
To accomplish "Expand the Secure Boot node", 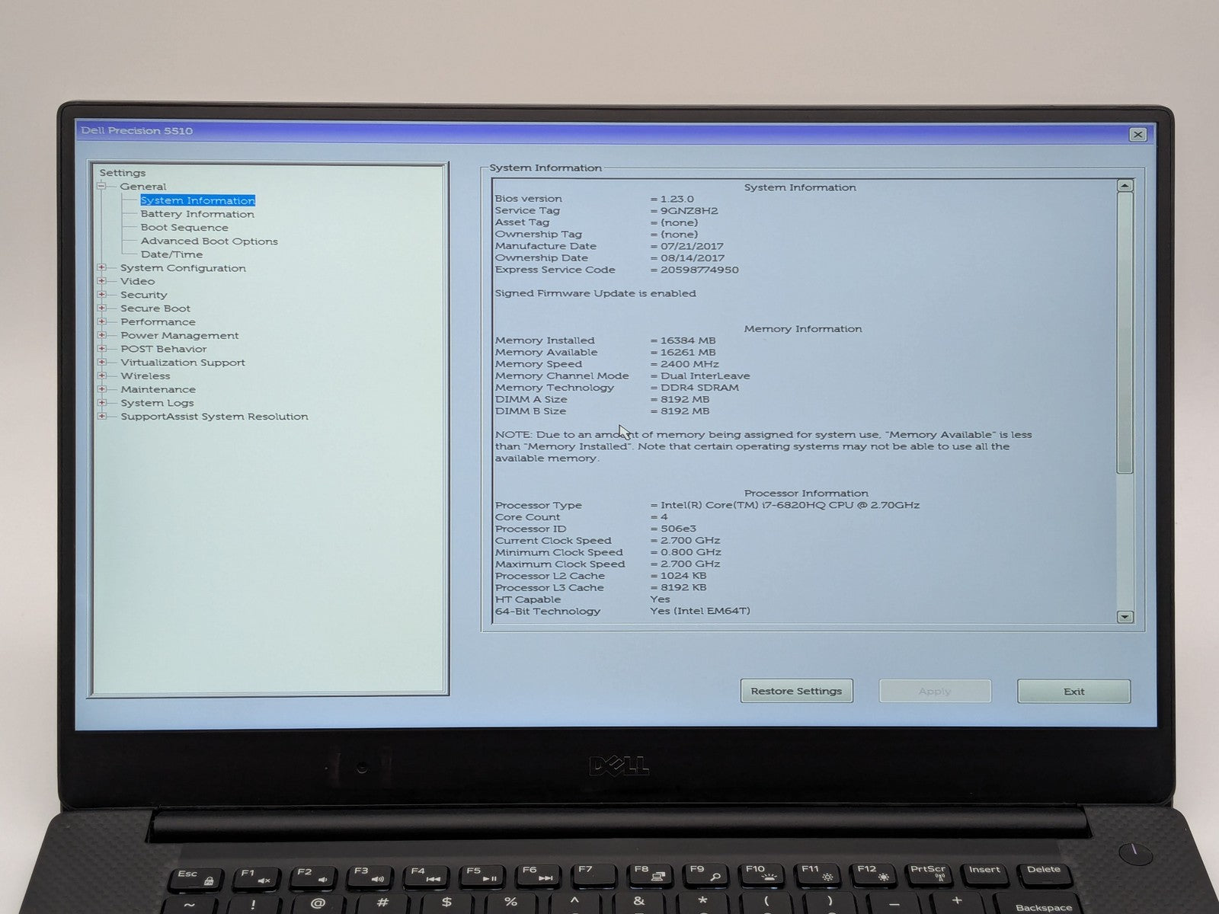I will point(101,308).
